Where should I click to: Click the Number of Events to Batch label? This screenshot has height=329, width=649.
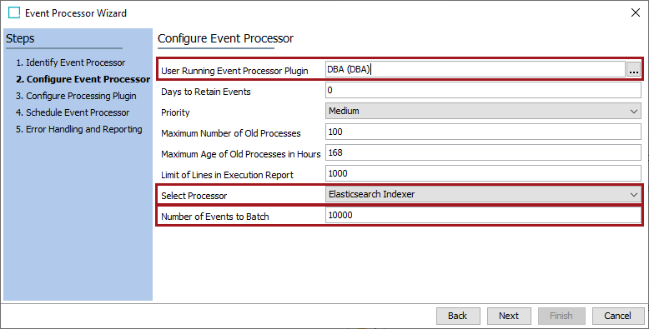(215, 217)
